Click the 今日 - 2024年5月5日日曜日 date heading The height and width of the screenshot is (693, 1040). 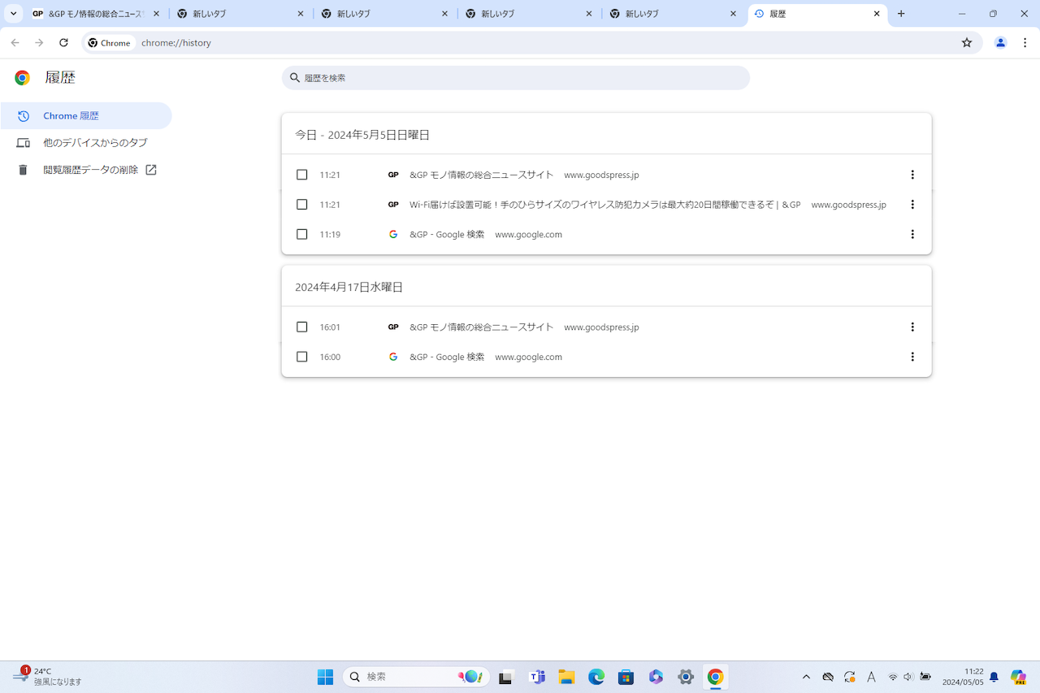pyautogui.click(x=362, y=135)
